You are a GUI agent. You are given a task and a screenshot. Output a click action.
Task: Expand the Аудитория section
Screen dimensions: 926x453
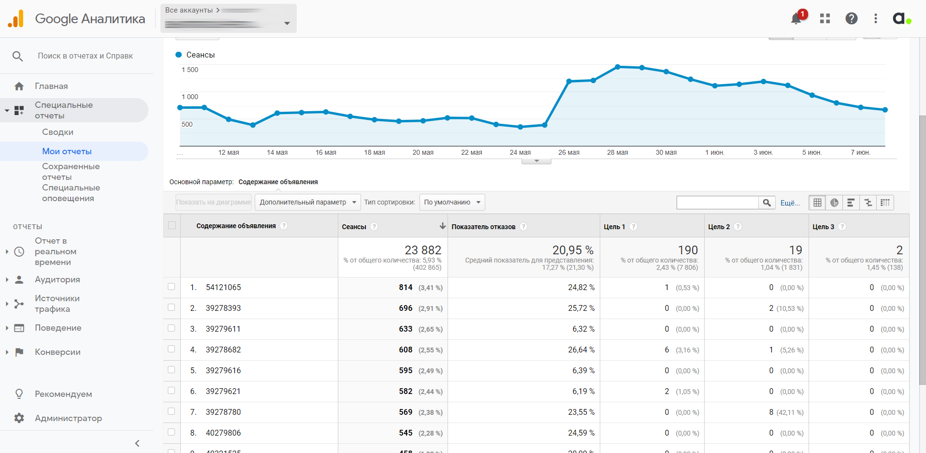tap(7, 279)
